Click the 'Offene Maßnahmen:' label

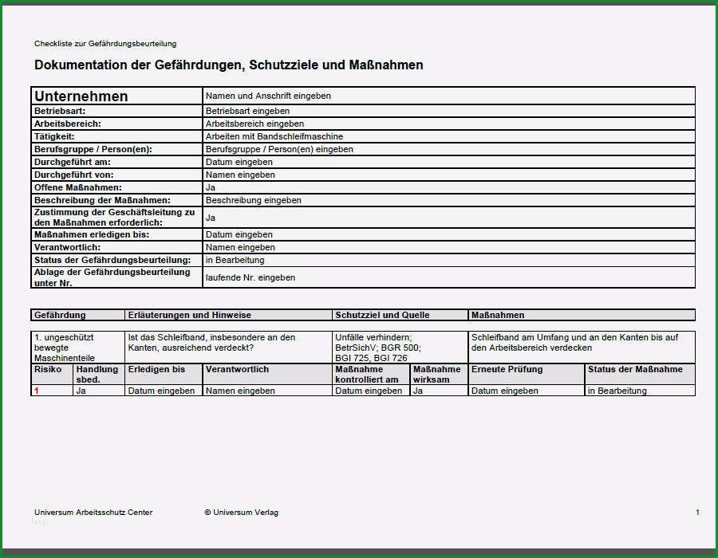[x=78, y=187]
